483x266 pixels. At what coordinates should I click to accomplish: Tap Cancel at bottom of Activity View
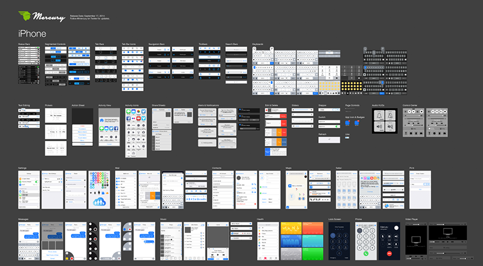coord(109,144)
